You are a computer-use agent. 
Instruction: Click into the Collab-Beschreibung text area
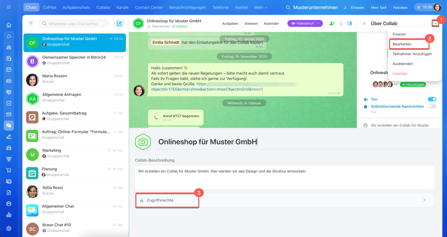(285, 177)
